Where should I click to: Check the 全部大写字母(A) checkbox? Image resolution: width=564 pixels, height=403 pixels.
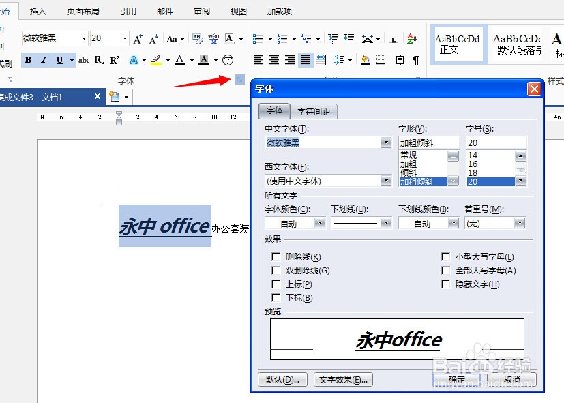tap(445, 270)
